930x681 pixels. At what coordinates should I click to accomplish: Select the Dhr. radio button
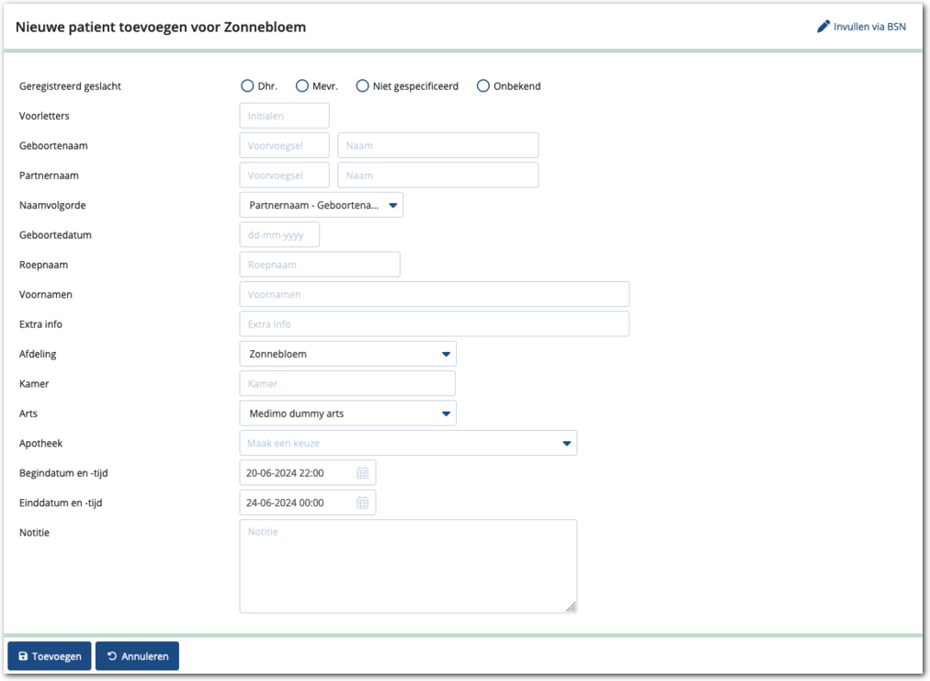click(x=247, y=86)
